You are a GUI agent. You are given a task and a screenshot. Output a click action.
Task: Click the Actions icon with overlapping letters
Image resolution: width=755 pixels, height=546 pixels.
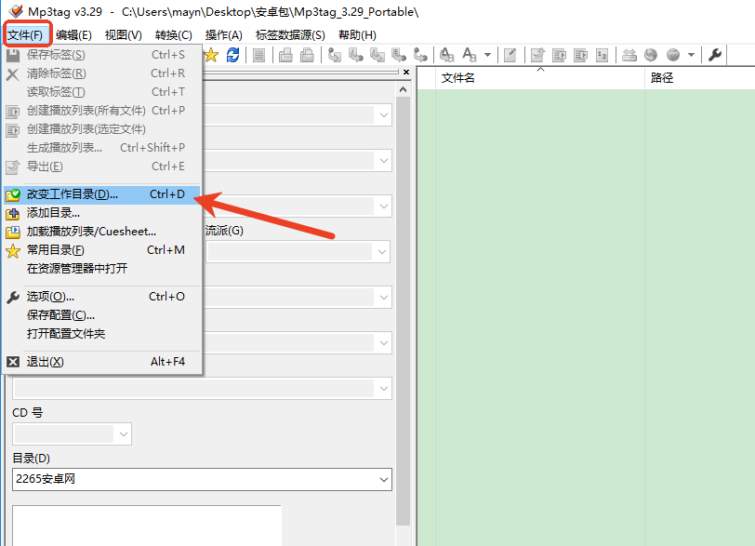[x=447, y=56]
